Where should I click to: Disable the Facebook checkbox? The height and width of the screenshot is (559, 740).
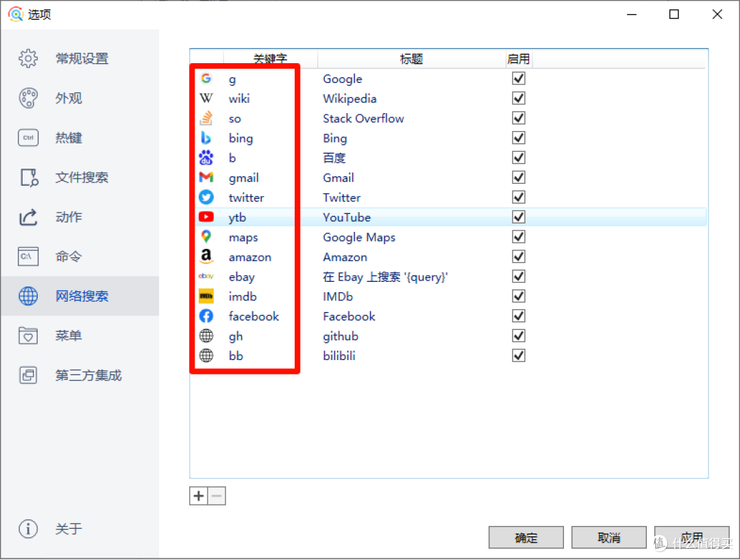519,316
